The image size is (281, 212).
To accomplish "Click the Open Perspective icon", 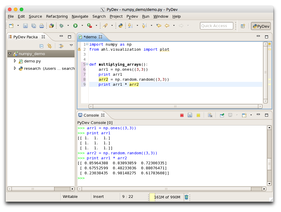I will point(243,26).
